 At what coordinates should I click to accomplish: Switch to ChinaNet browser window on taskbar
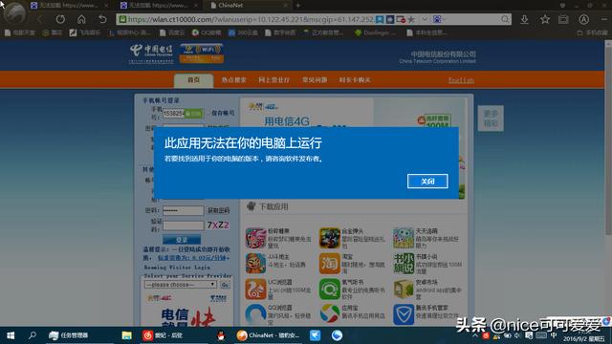pos(269,335)
